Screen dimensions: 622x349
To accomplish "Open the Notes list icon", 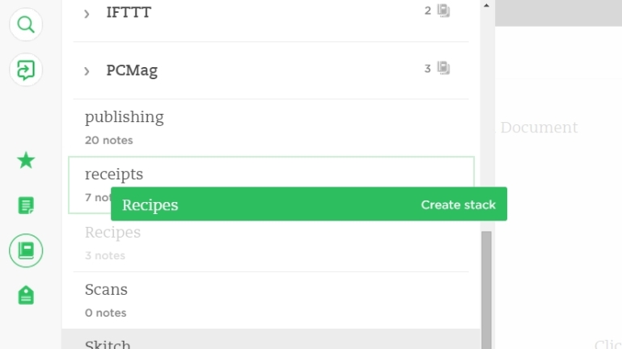I will point(26,205).
